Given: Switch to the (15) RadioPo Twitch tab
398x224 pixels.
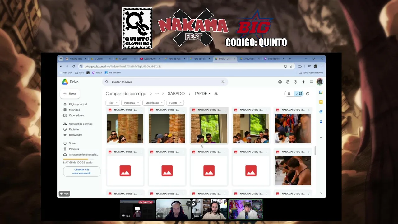Looking at the screenshot, I should coord(274,59).
